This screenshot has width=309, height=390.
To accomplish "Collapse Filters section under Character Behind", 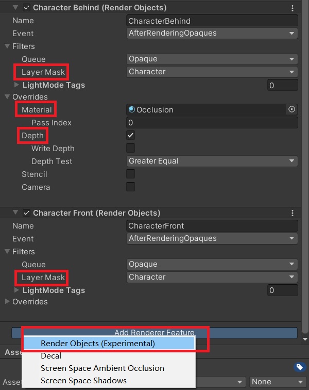I will [7, 46].
